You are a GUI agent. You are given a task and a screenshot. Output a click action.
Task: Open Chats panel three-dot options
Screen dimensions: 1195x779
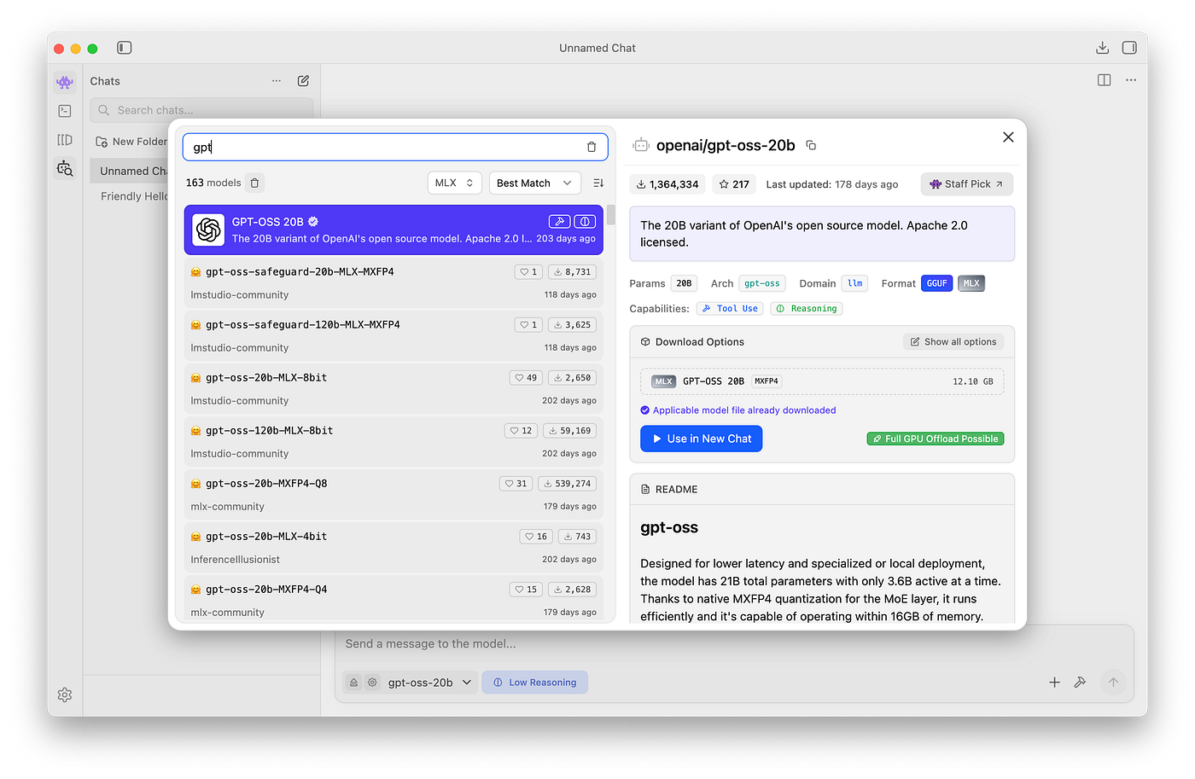pos(277,81)
